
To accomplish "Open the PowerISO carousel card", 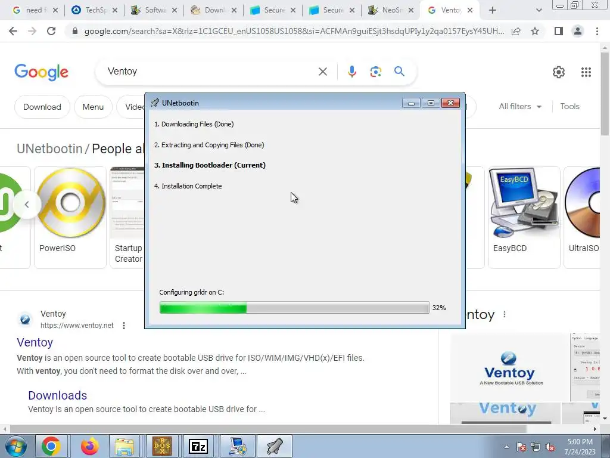I will point(70,217).
